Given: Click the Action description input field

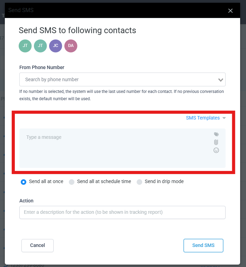Looking at the screenshot, I should (x=122, y=212).
